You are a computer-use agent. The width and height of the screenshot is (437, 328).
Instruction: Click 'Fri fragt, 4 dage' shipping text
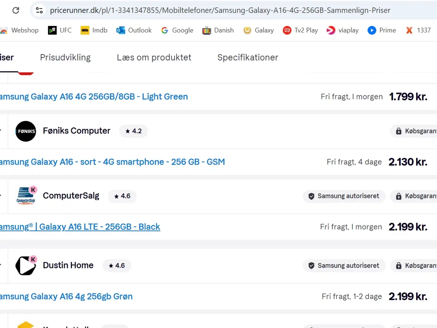coord(354,162)
